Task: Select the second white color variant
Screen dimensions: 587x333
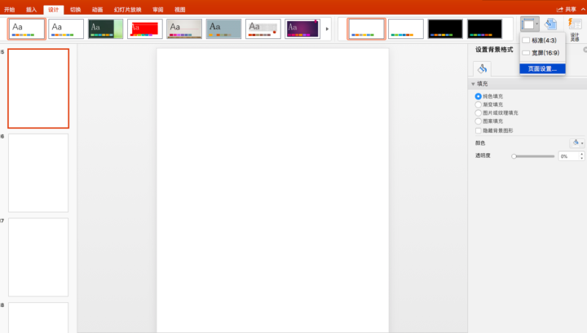Action: [x=406, y=28]
